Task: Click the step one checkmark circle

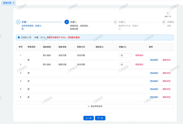Action: pos(18,22)
